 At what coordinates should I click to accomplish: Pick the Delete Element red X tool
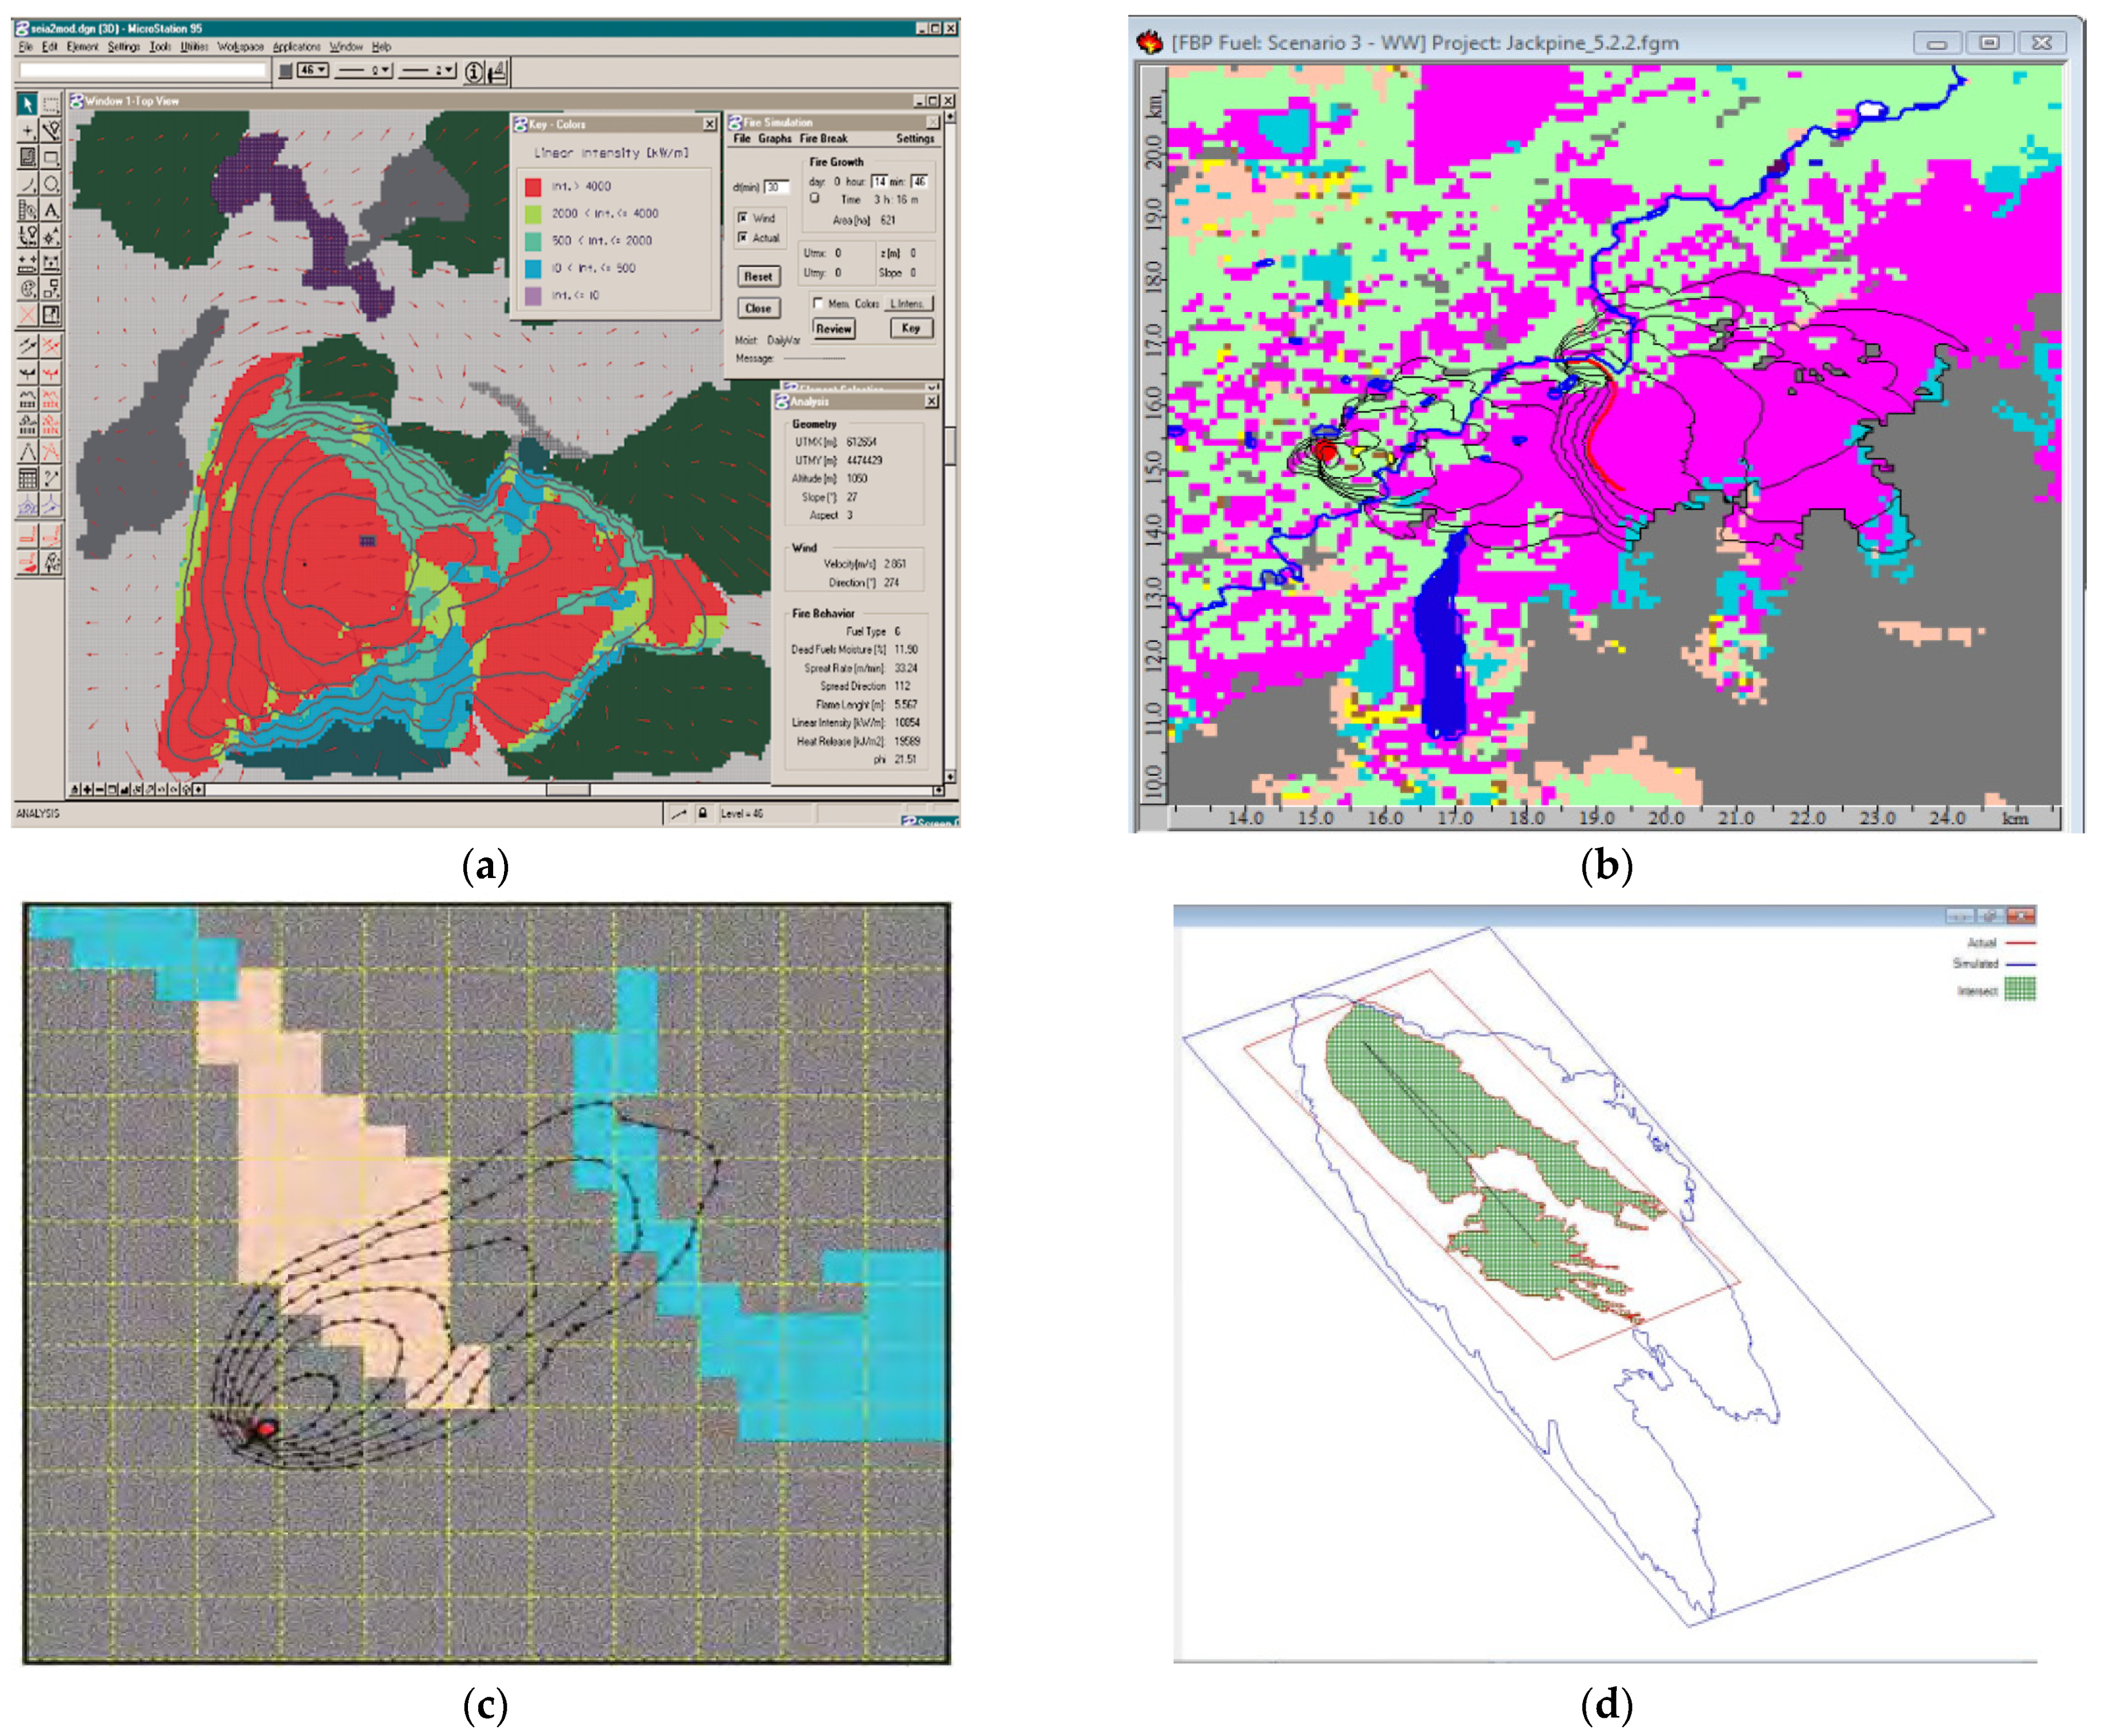27,315
